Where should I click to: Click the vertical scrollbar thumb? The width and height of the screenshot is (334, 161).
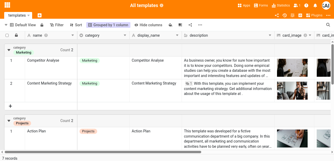click(332, 64)
